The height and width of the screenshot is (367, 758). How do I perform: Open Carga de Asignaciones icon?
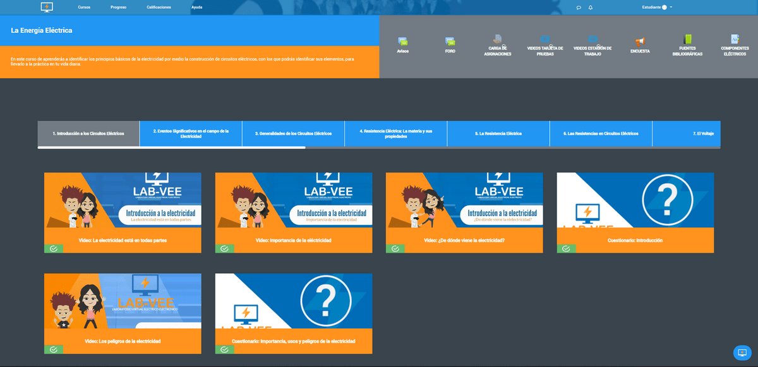click(498, 39)
